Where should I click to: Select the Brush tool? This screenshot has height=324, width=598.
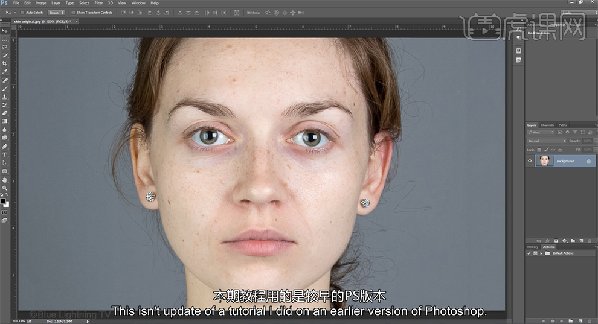(x=5, y=89)
